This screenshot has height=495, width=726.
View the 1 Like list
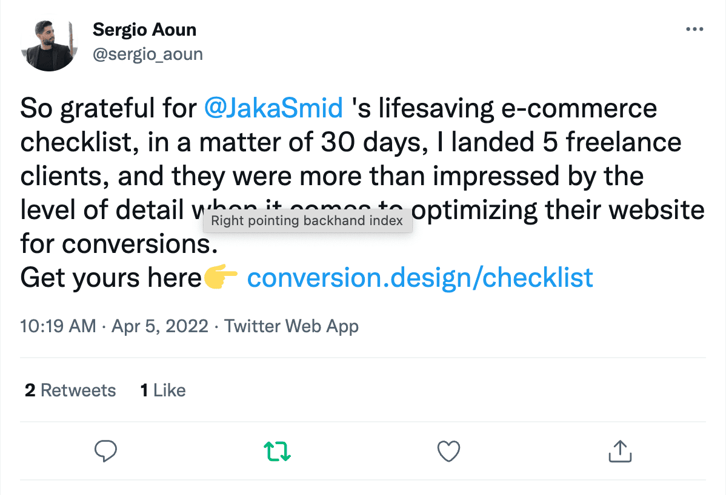[163, 390]
